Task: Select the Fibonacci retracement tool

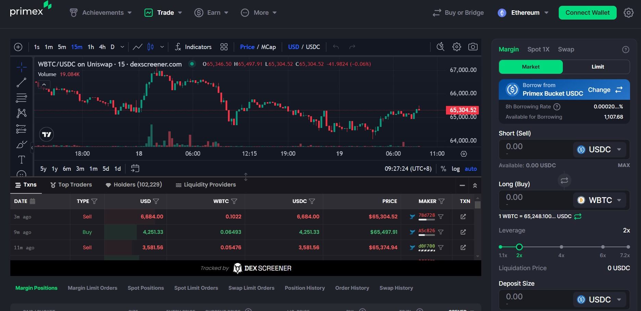Action: point(21,98)
